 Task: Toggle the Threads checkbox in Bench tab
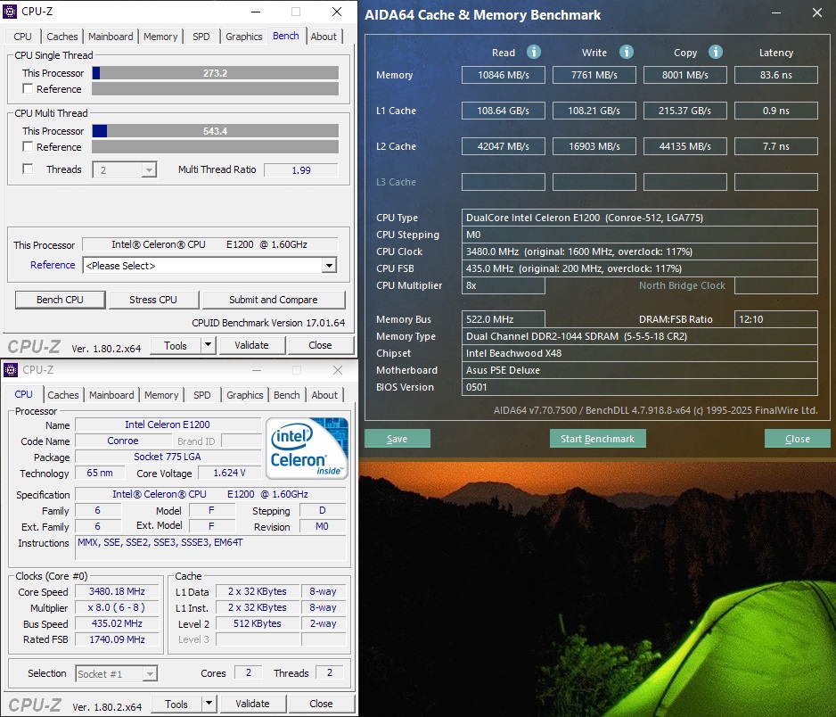click(28, 169)
